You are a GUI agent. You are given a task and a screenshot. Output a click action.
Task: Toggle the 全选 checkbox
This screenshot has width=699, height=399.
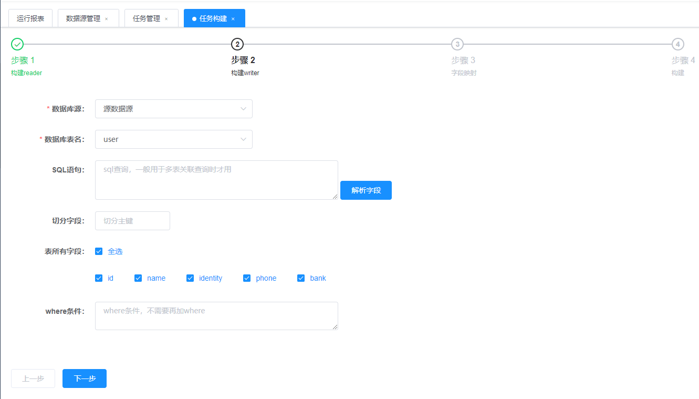point(99,251)
